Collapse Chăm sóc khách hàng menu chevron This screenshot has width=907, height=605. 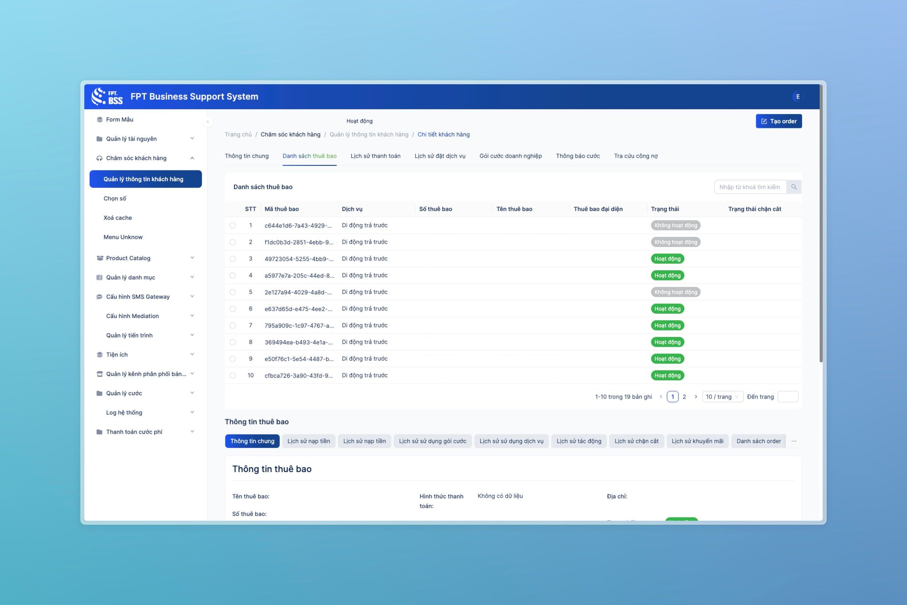click(192, 158)
